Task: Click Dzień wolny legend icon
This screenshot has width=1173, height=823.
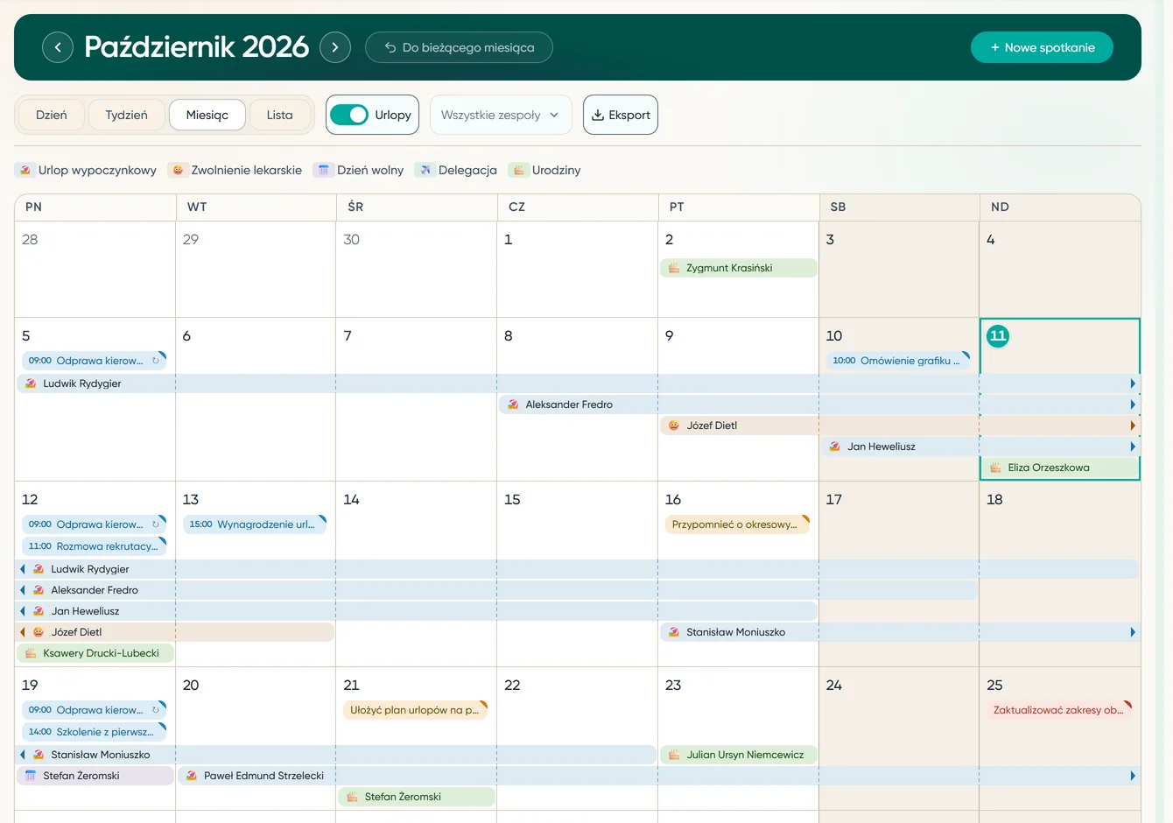Action: (324, 170)
